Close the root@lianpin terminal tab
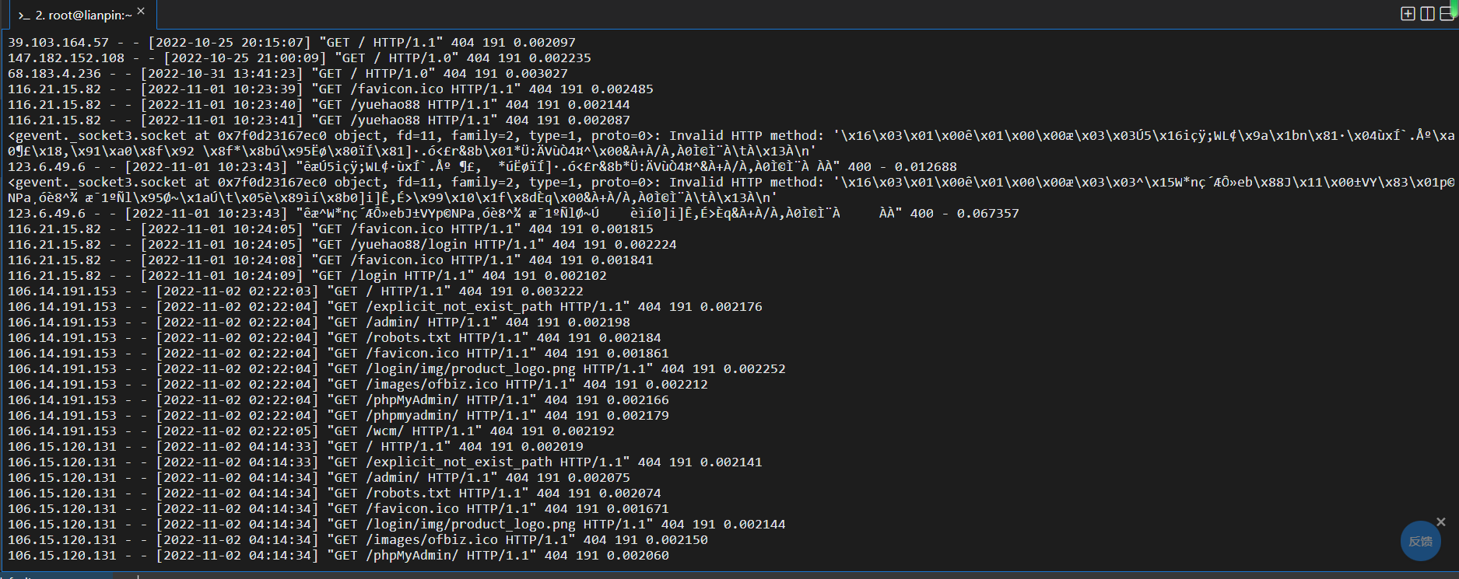The height and width of the screenshot is (579, 1459). pos(141,11)
